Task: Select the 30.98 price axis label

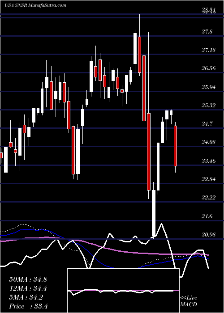Action: point(209,234)
